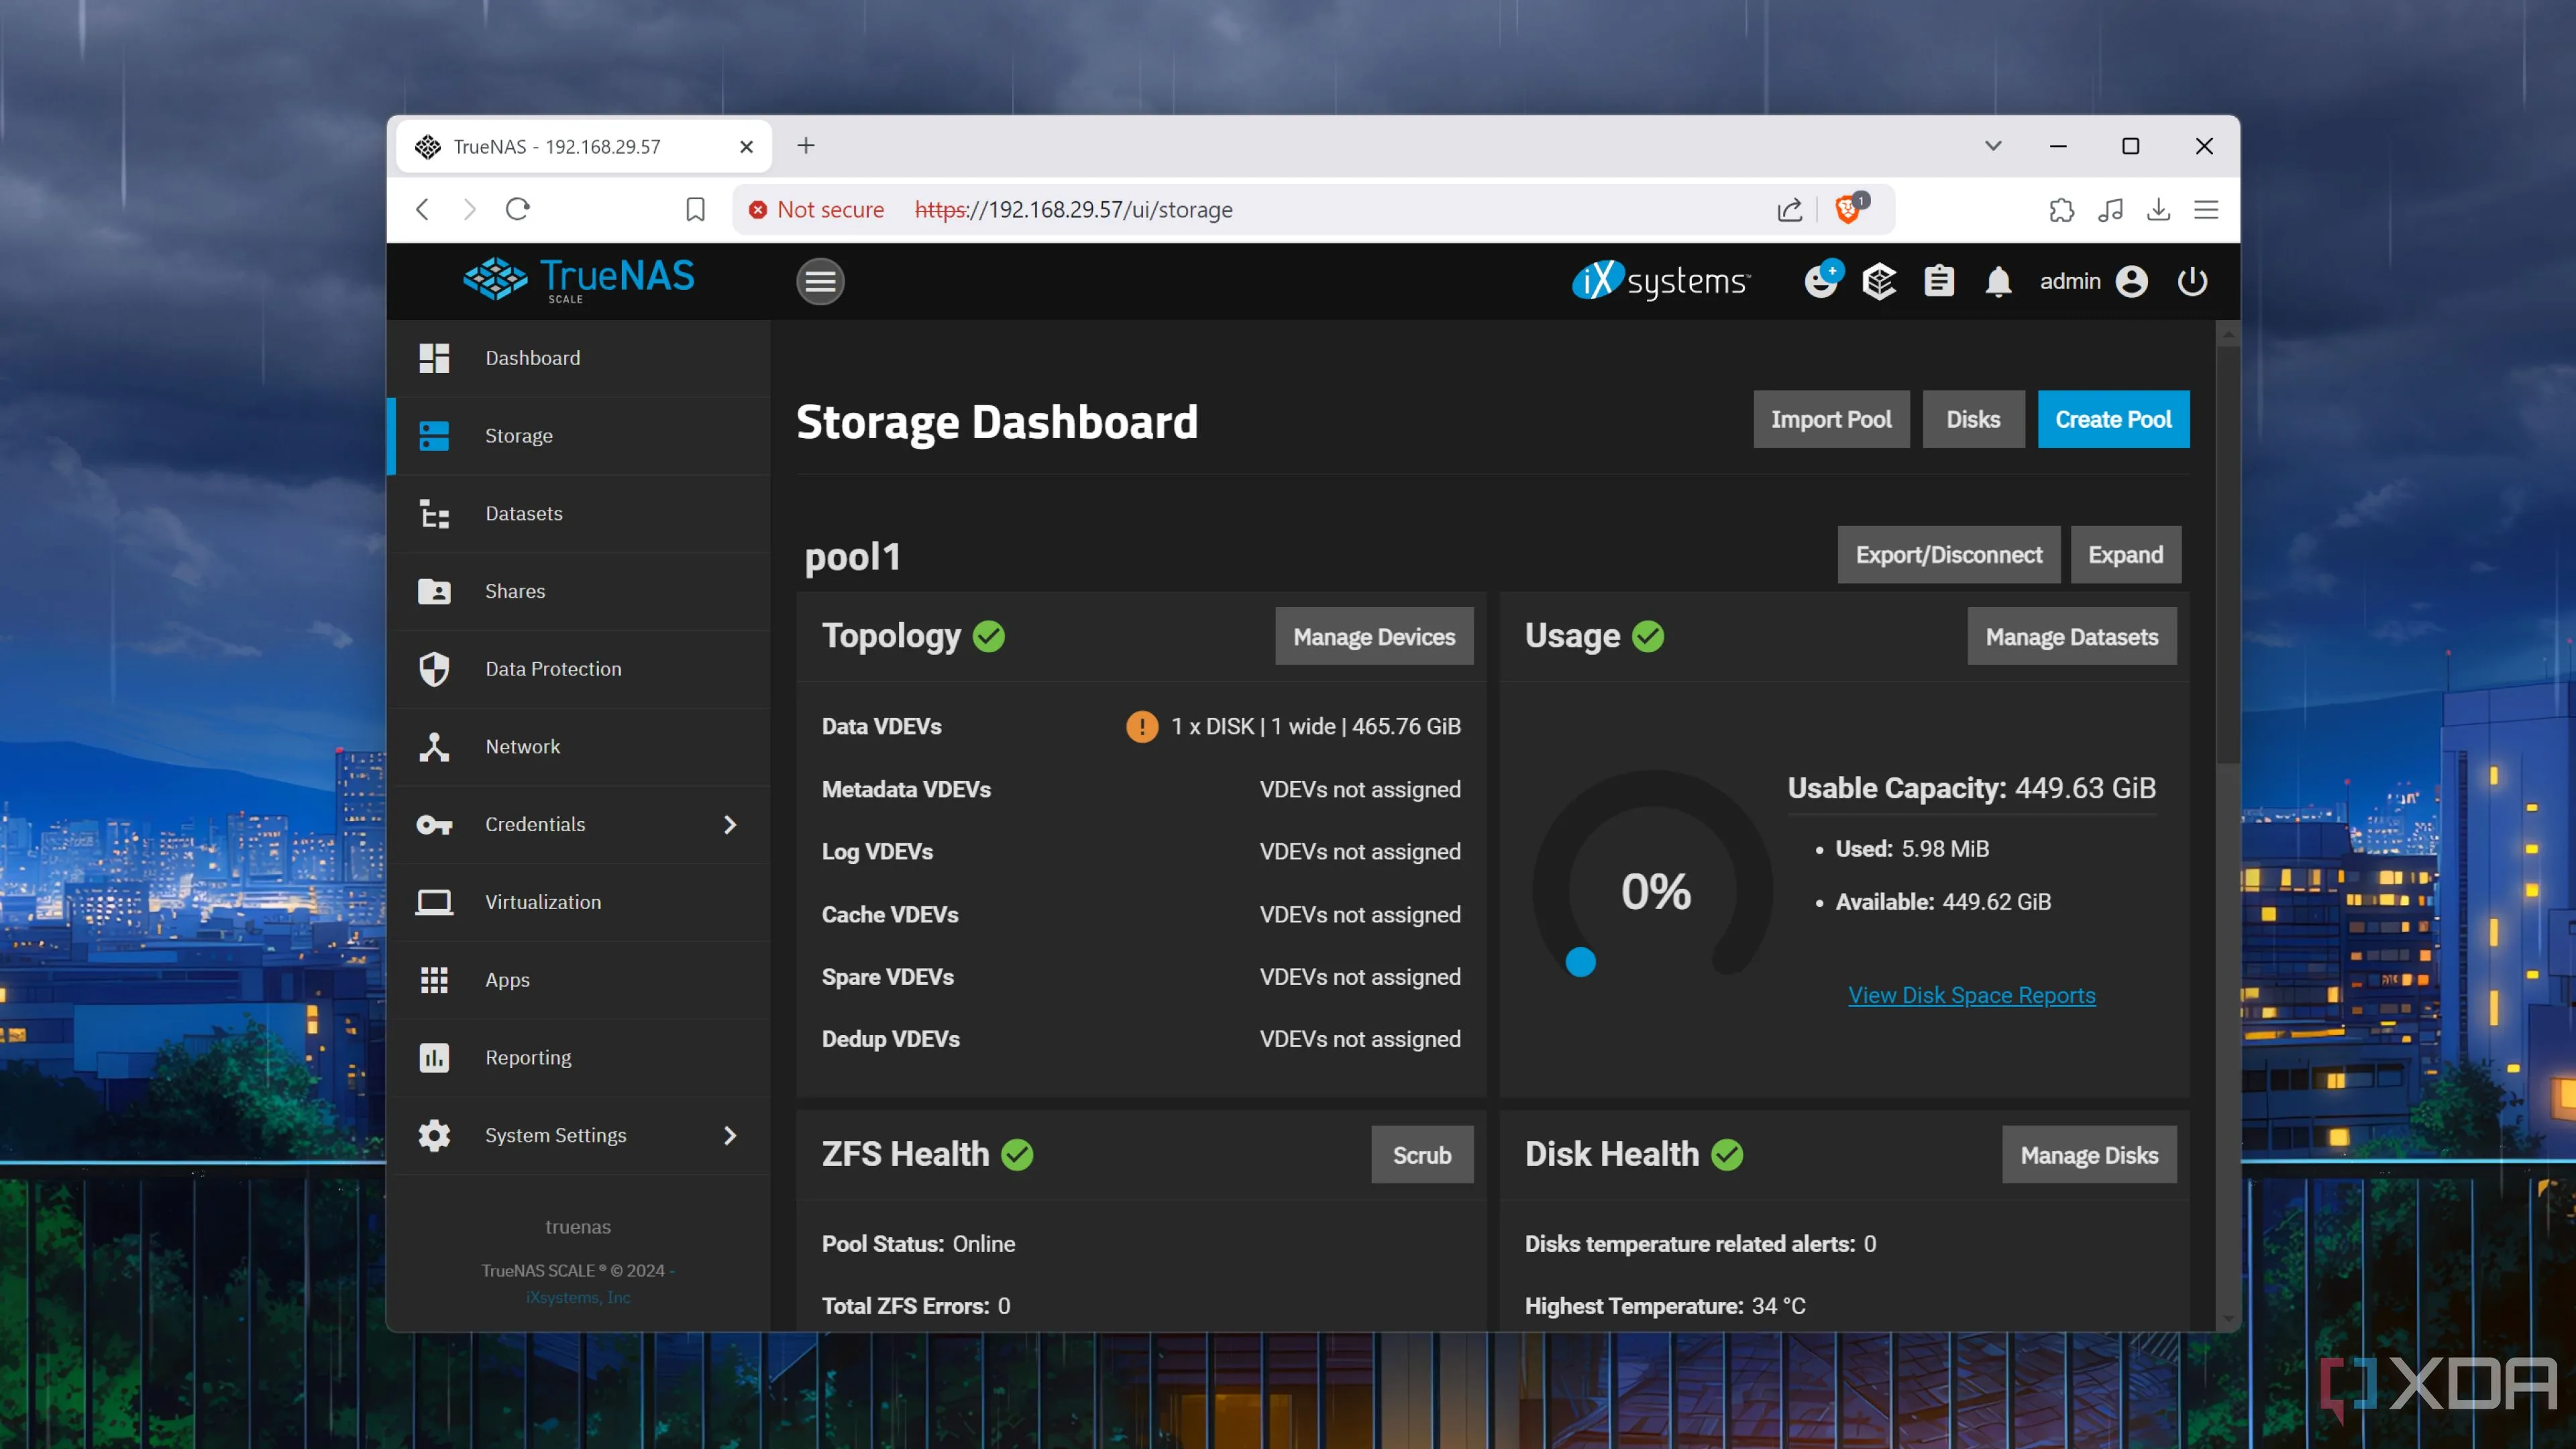Open the browser downloads icon
This screenshot has width=2576, height=1449.
click(2159, 209)
